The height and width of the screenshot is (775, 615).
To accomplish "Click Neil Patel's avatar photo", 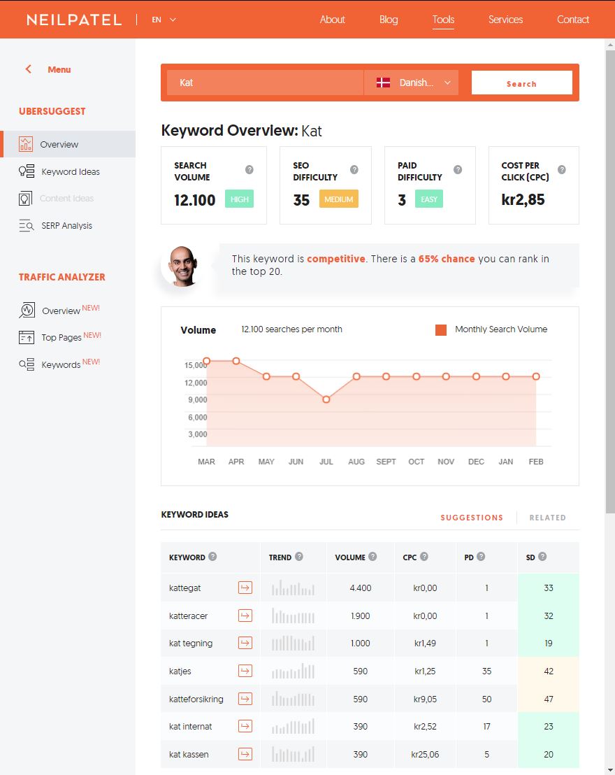I will [182, 266].
